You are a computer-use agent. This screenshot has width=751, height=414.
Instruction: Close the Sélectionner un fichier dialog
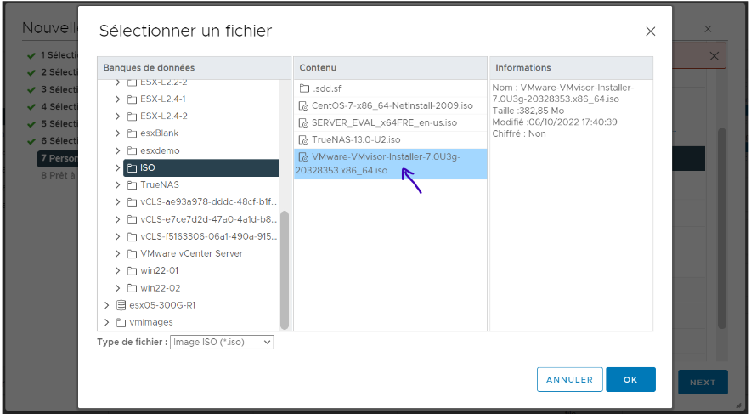pyautogui.click(x=650, y=31)
